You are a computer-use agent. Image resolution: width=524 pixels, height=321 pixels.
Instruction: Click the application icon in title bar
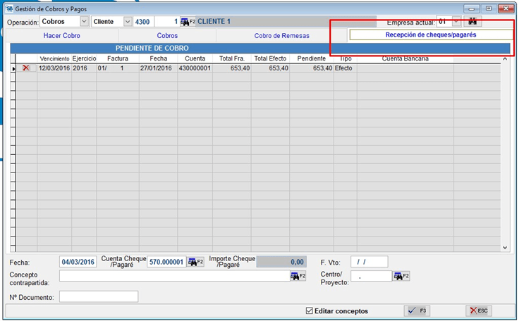coord(8,8)
